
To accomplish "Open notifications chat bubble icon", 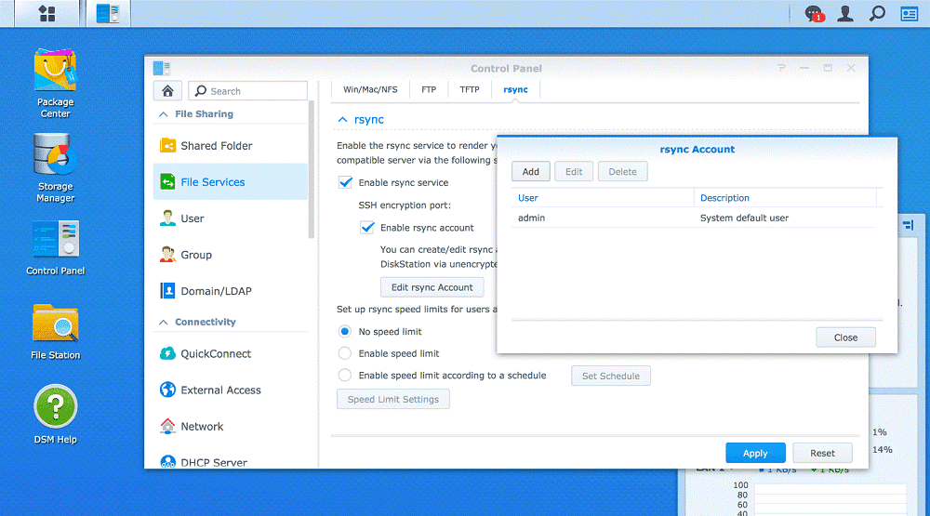I will 814,14.
